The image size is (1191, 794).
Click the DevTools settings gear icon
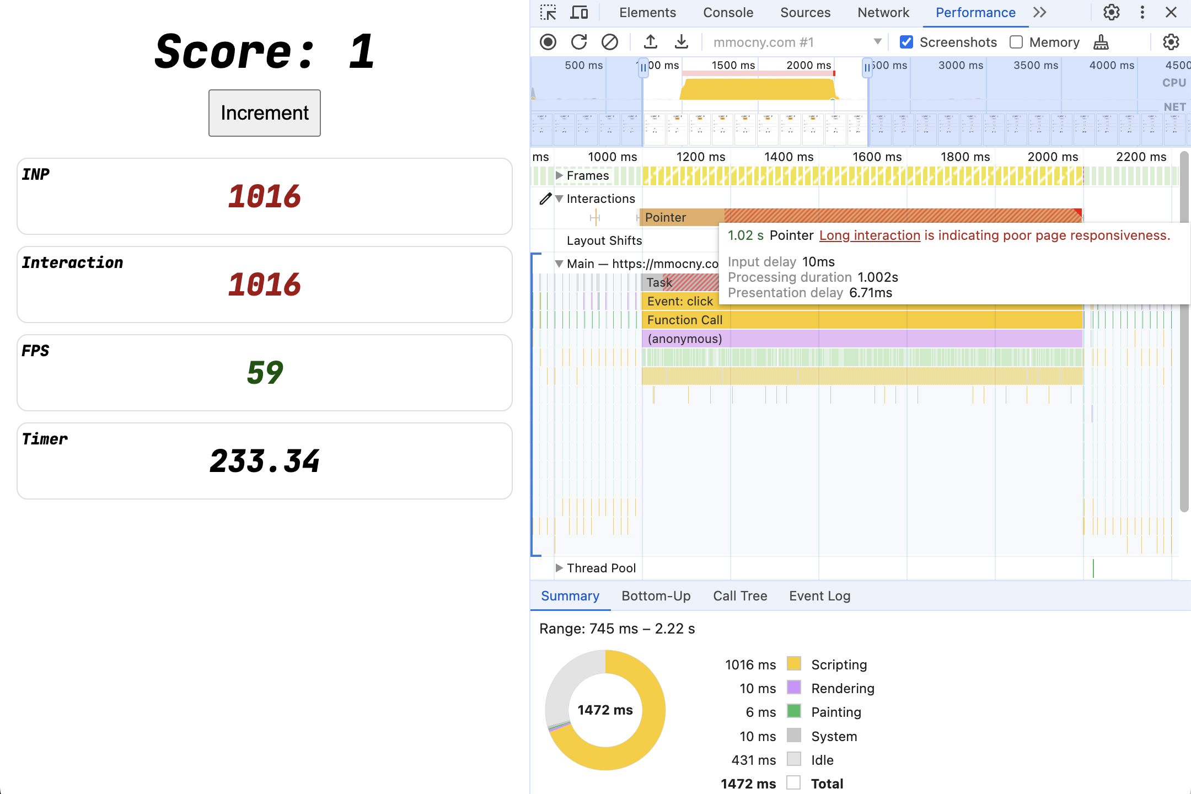[1111, 13]
